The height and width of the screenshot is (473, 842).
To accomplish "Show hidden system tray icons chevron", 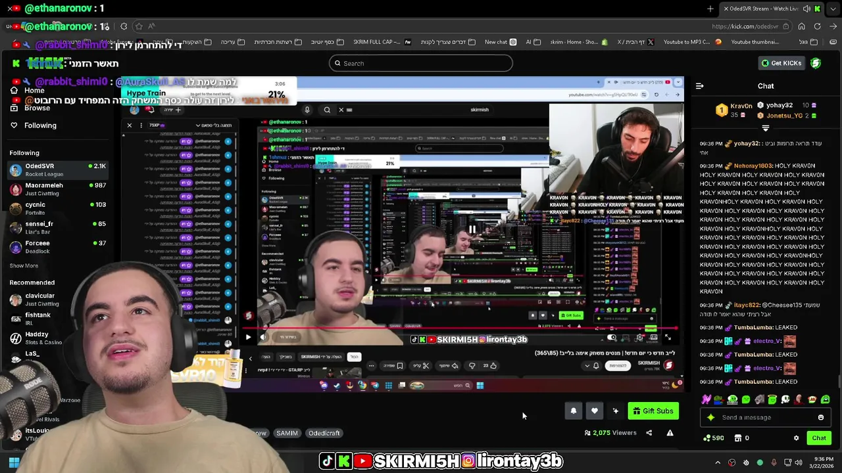I will pyautogui.click(x=718, y=462).
